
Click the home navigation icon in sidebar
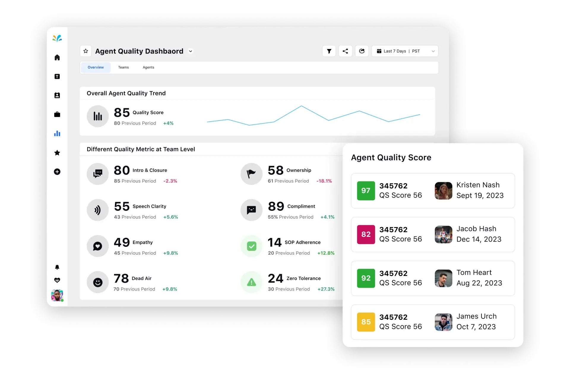pyautogui.click(x=57, y=57)
